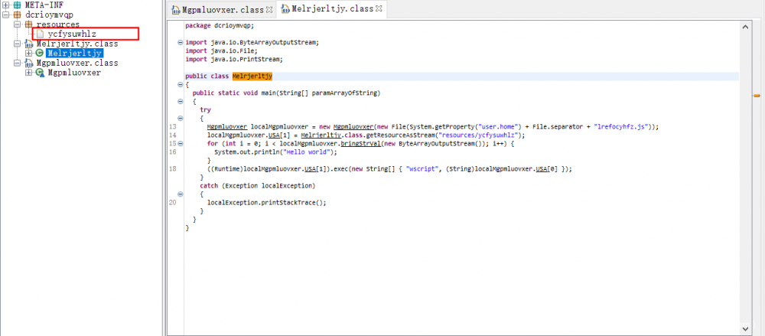
Task: Close the Mgpmluovxer.class tab
Action: 269,9
